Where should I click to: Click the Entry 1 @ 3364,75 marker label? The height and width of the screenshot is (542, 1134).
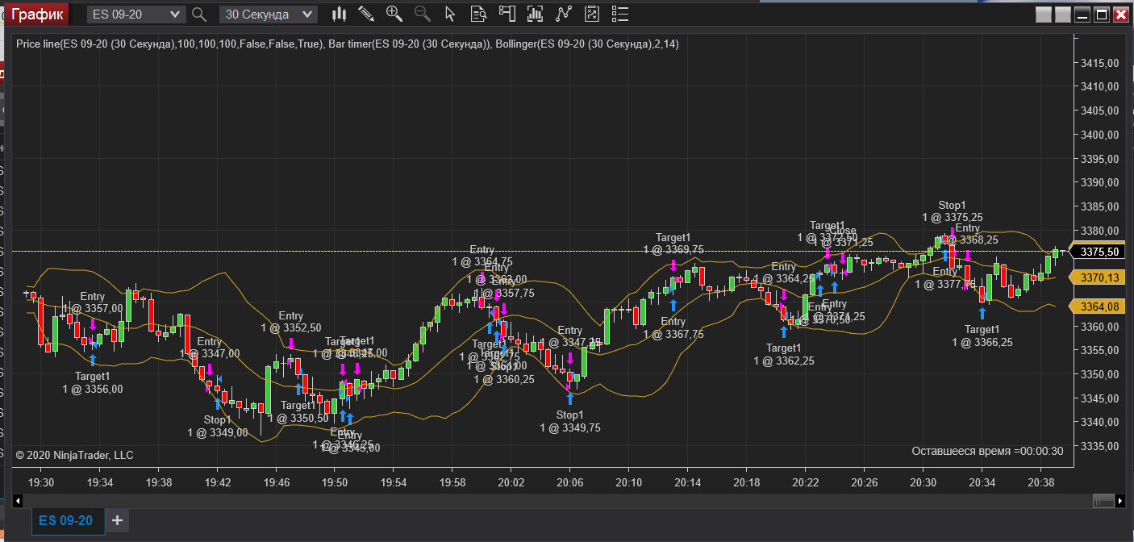coord(482,256)
